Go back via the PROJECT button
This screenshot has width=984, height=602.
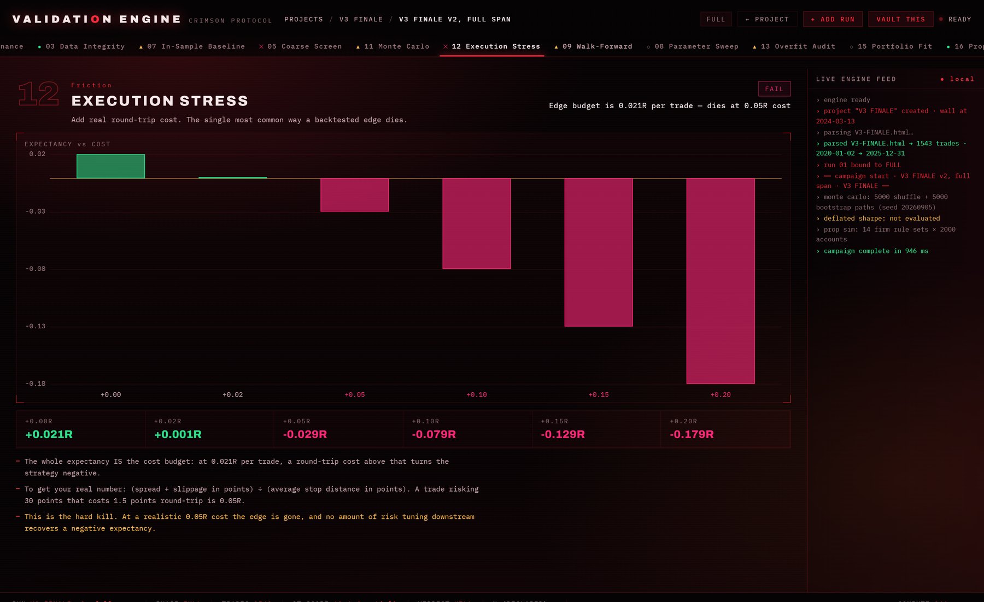point(767,19)
